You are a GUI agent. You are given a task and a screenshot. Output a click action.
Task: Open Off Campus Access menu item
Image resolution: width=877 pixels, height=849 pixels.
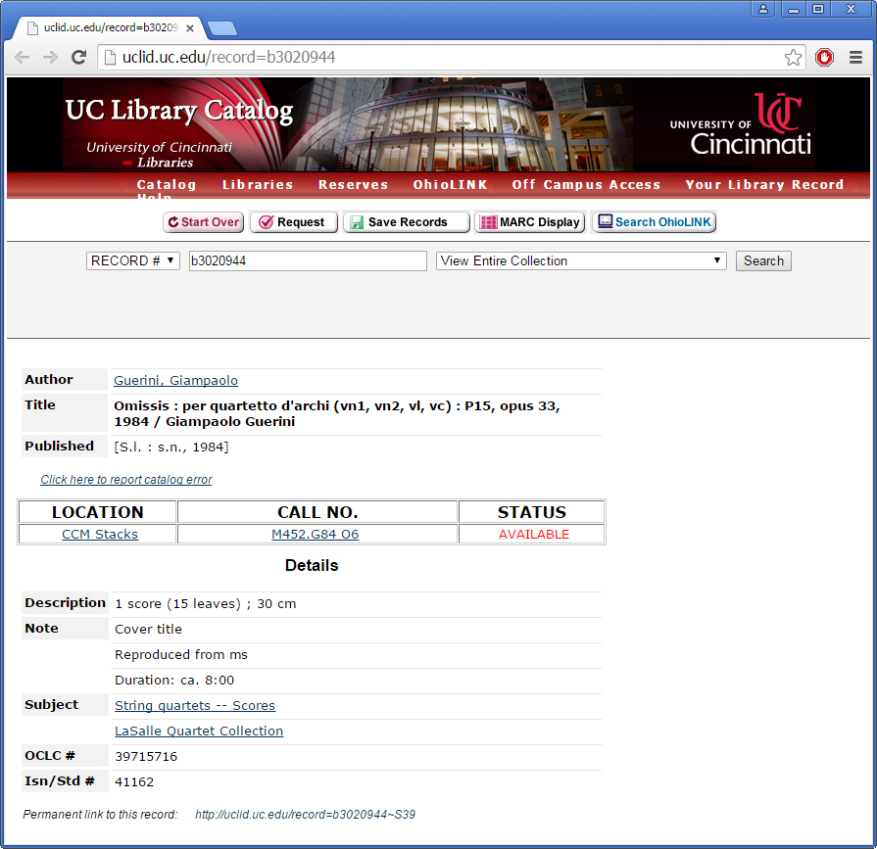click(x=586, y=184)
